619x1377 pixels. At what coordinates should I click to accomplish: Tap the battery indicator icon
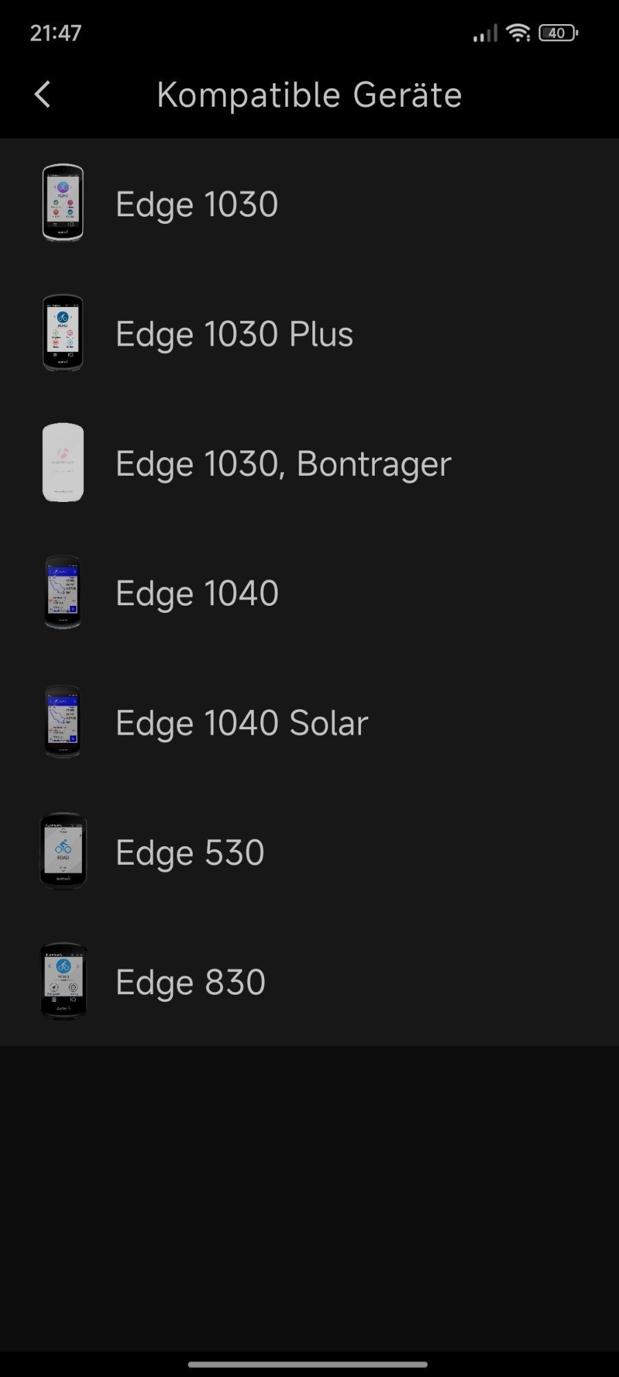[x=558, y=32]
